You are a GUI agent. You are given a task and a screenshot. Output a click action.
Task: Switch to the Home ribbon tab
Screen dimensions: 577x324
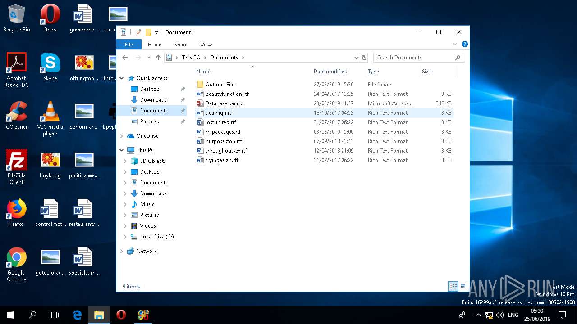pos(155,45)
